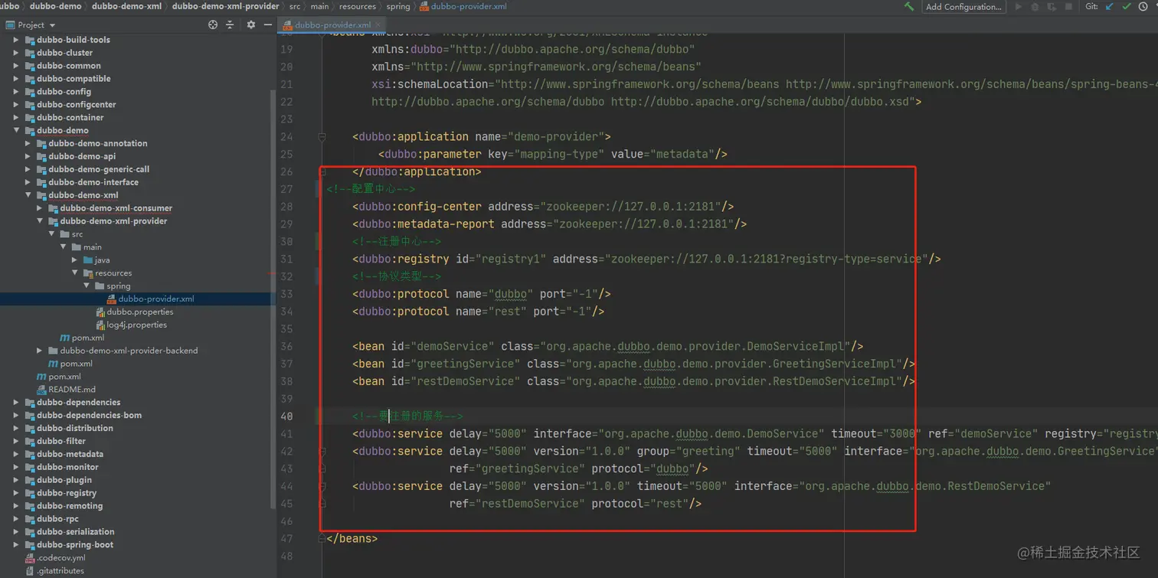This screenshot has width=1158, height=578.
Task: Expand the dubbo-cluster module arrow
Action: click(x=16, y=53)
